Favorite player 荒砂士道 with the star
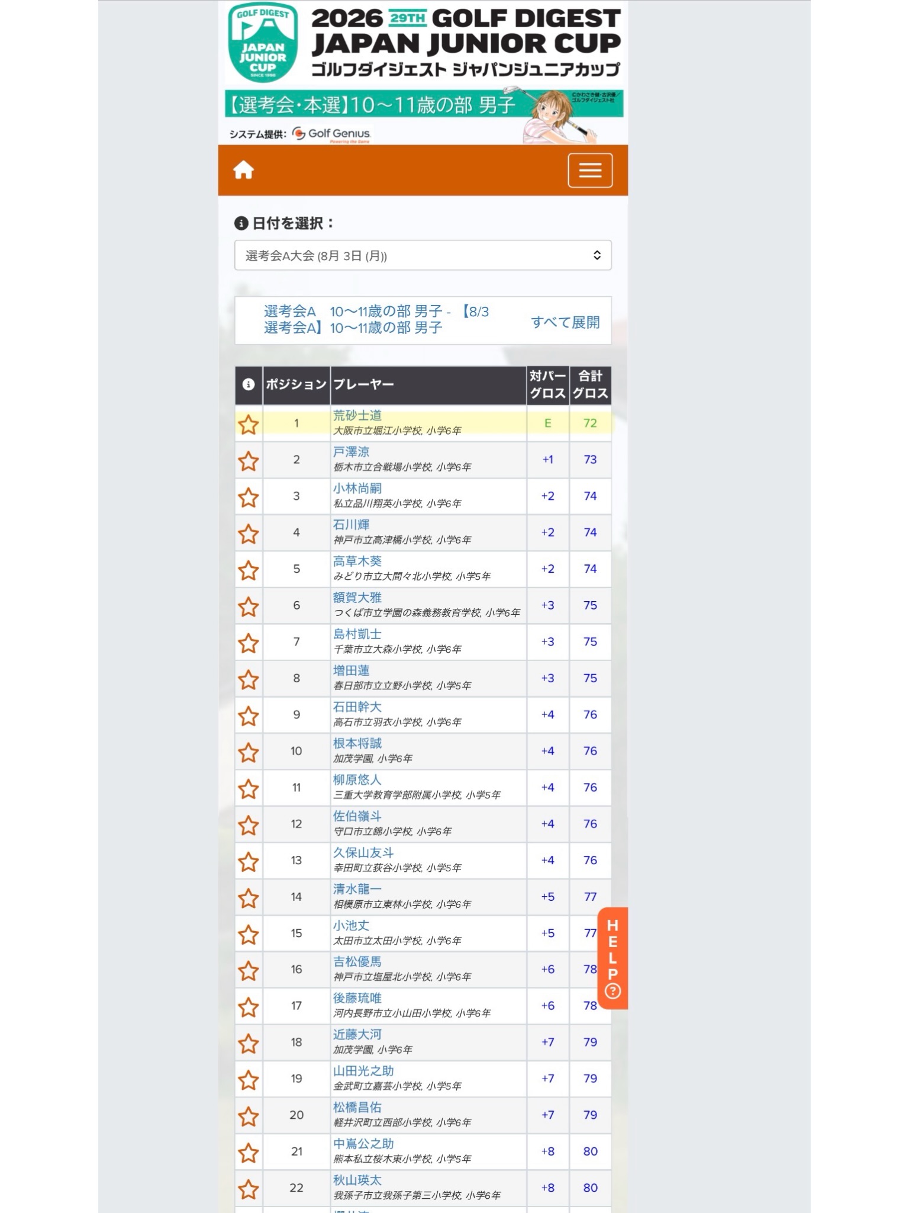This screenshot has width=909, height=1213. pyautogui.click(x=249, y=424)
